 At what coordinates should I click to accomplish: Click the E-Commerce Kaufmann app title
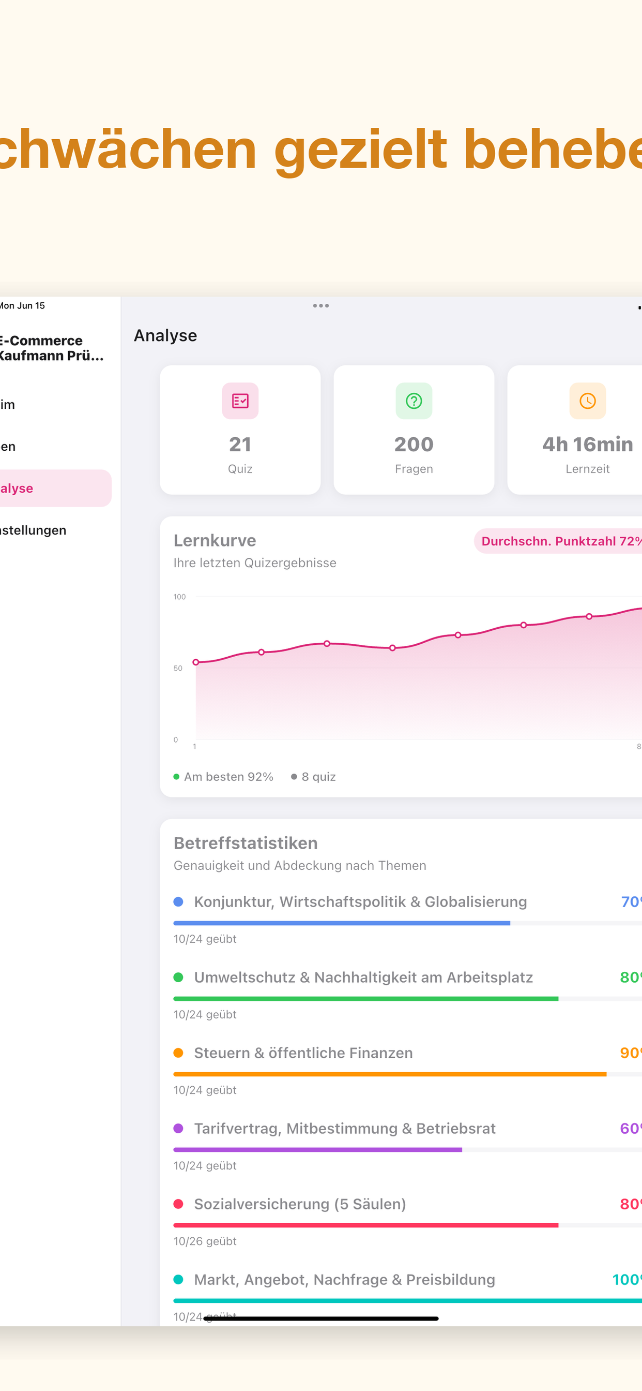coord(51,348)
